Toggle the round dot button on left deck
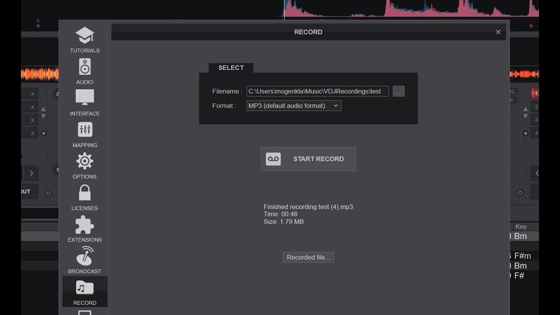The width and height of the screenshot is (560, 315). (x=44, y=133)
